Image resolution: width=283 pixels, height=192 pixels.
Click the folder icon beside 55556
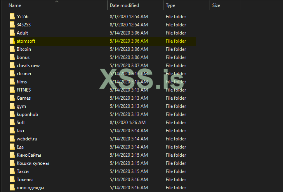(12, 17)
